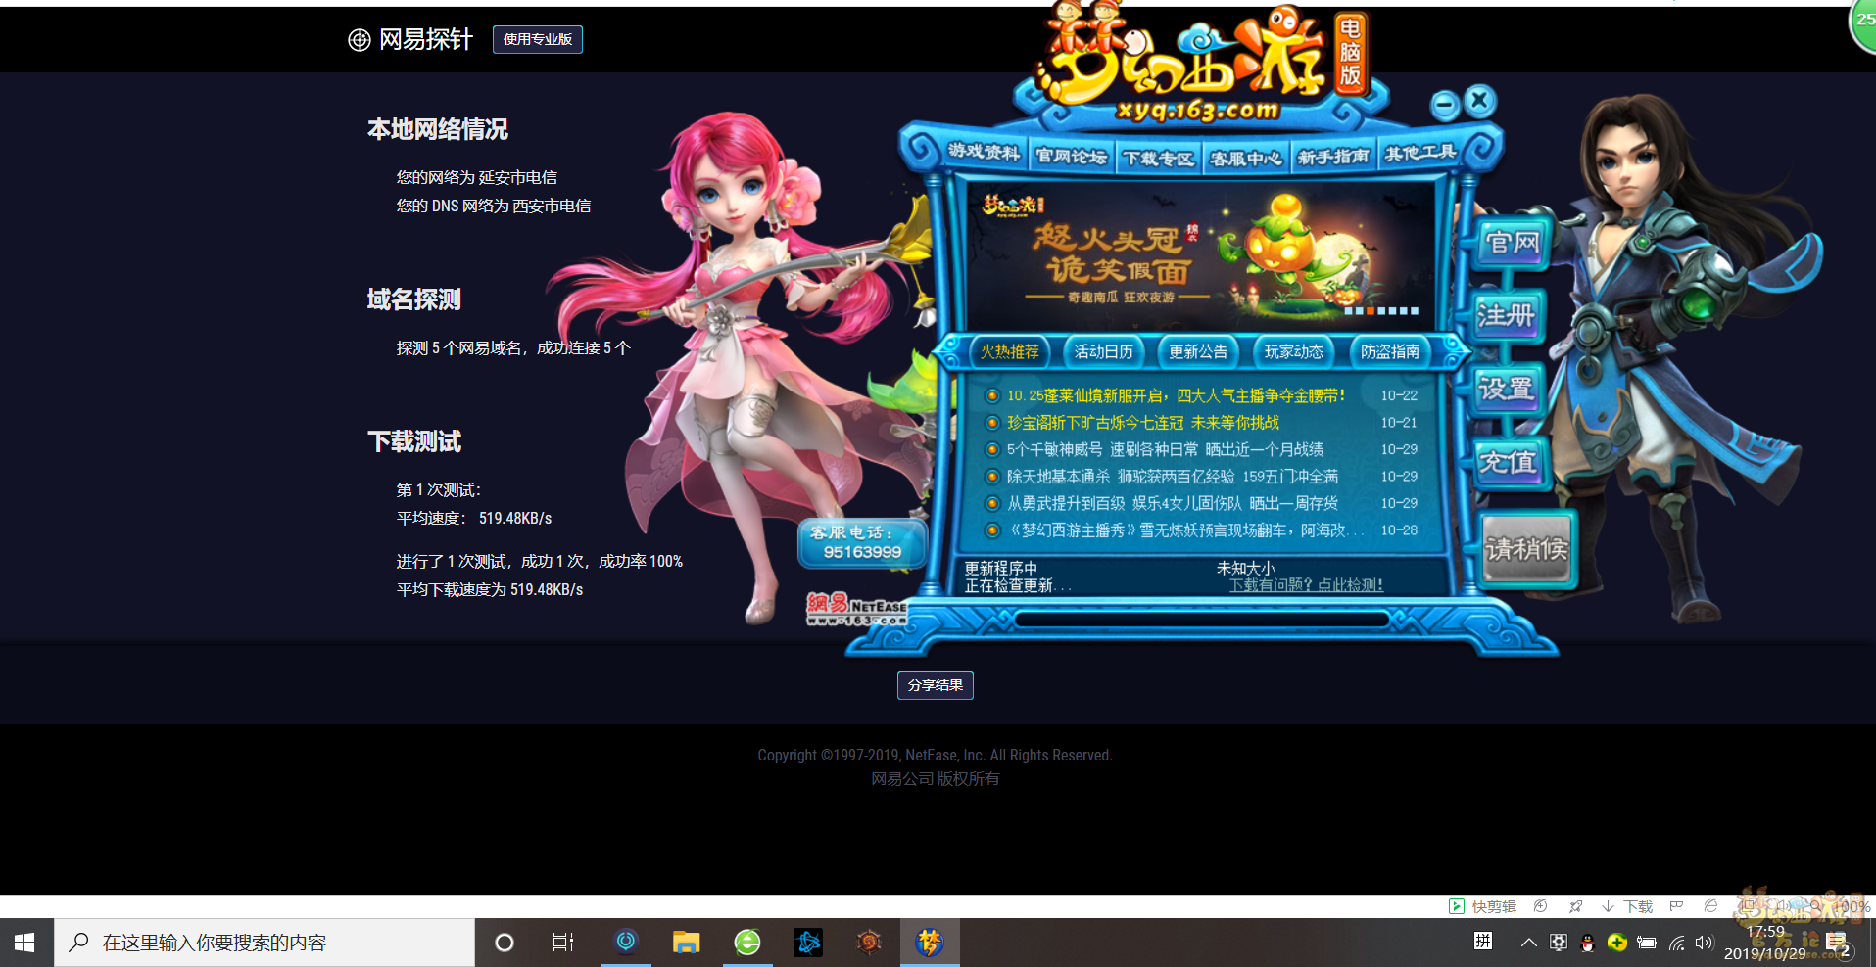This screenshot has width=1876, height=967.
Task: Click the last banner pagination dot
Action: tap(1414, 311)
